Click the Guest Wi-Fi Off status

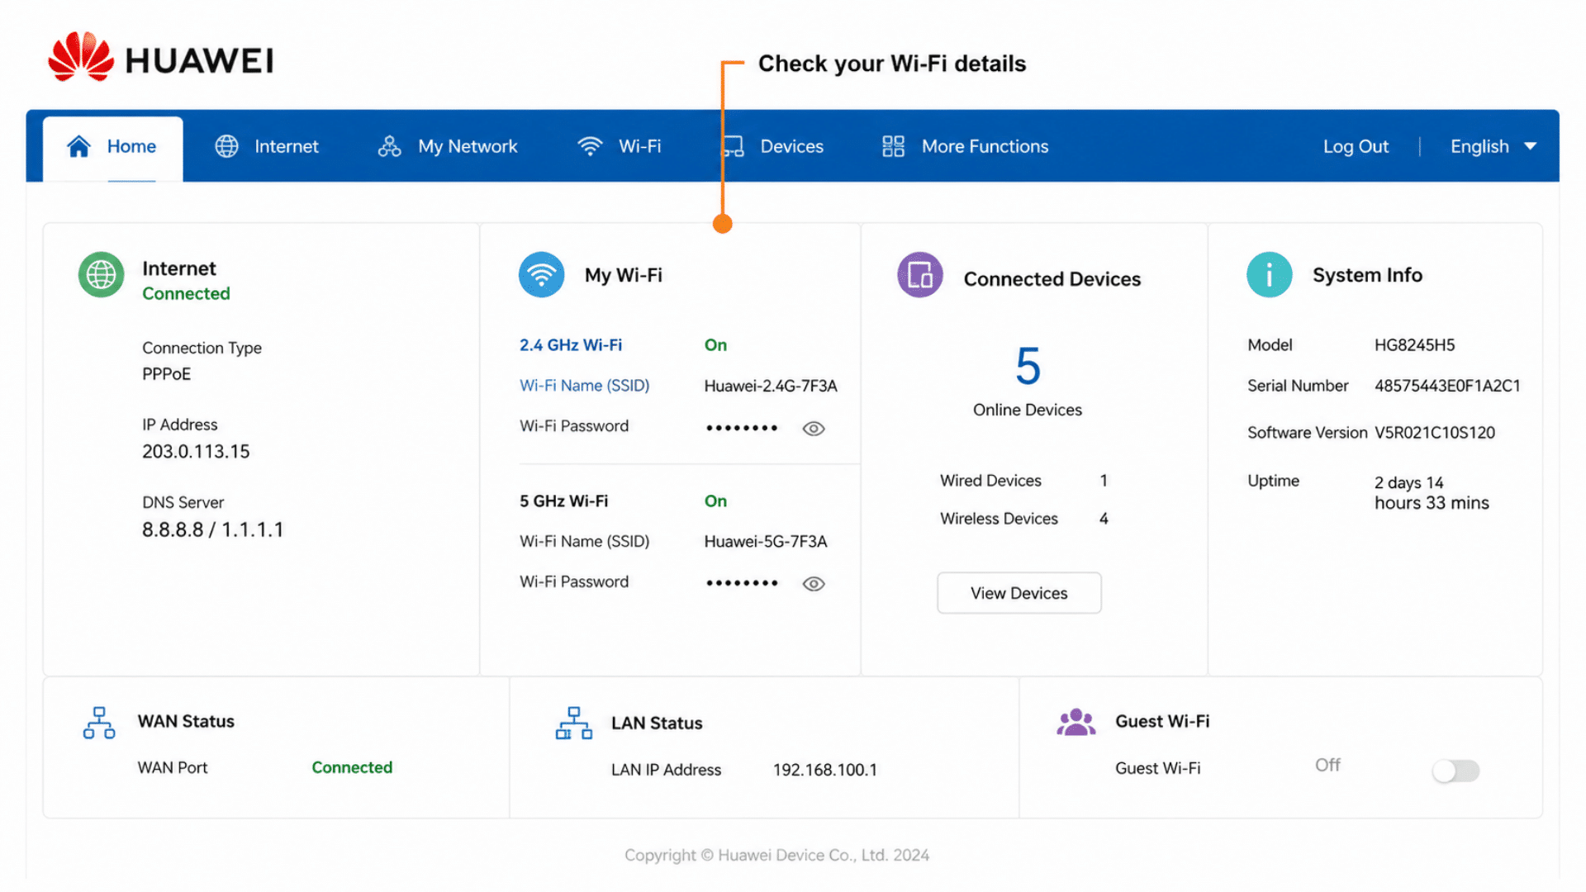1327,766
